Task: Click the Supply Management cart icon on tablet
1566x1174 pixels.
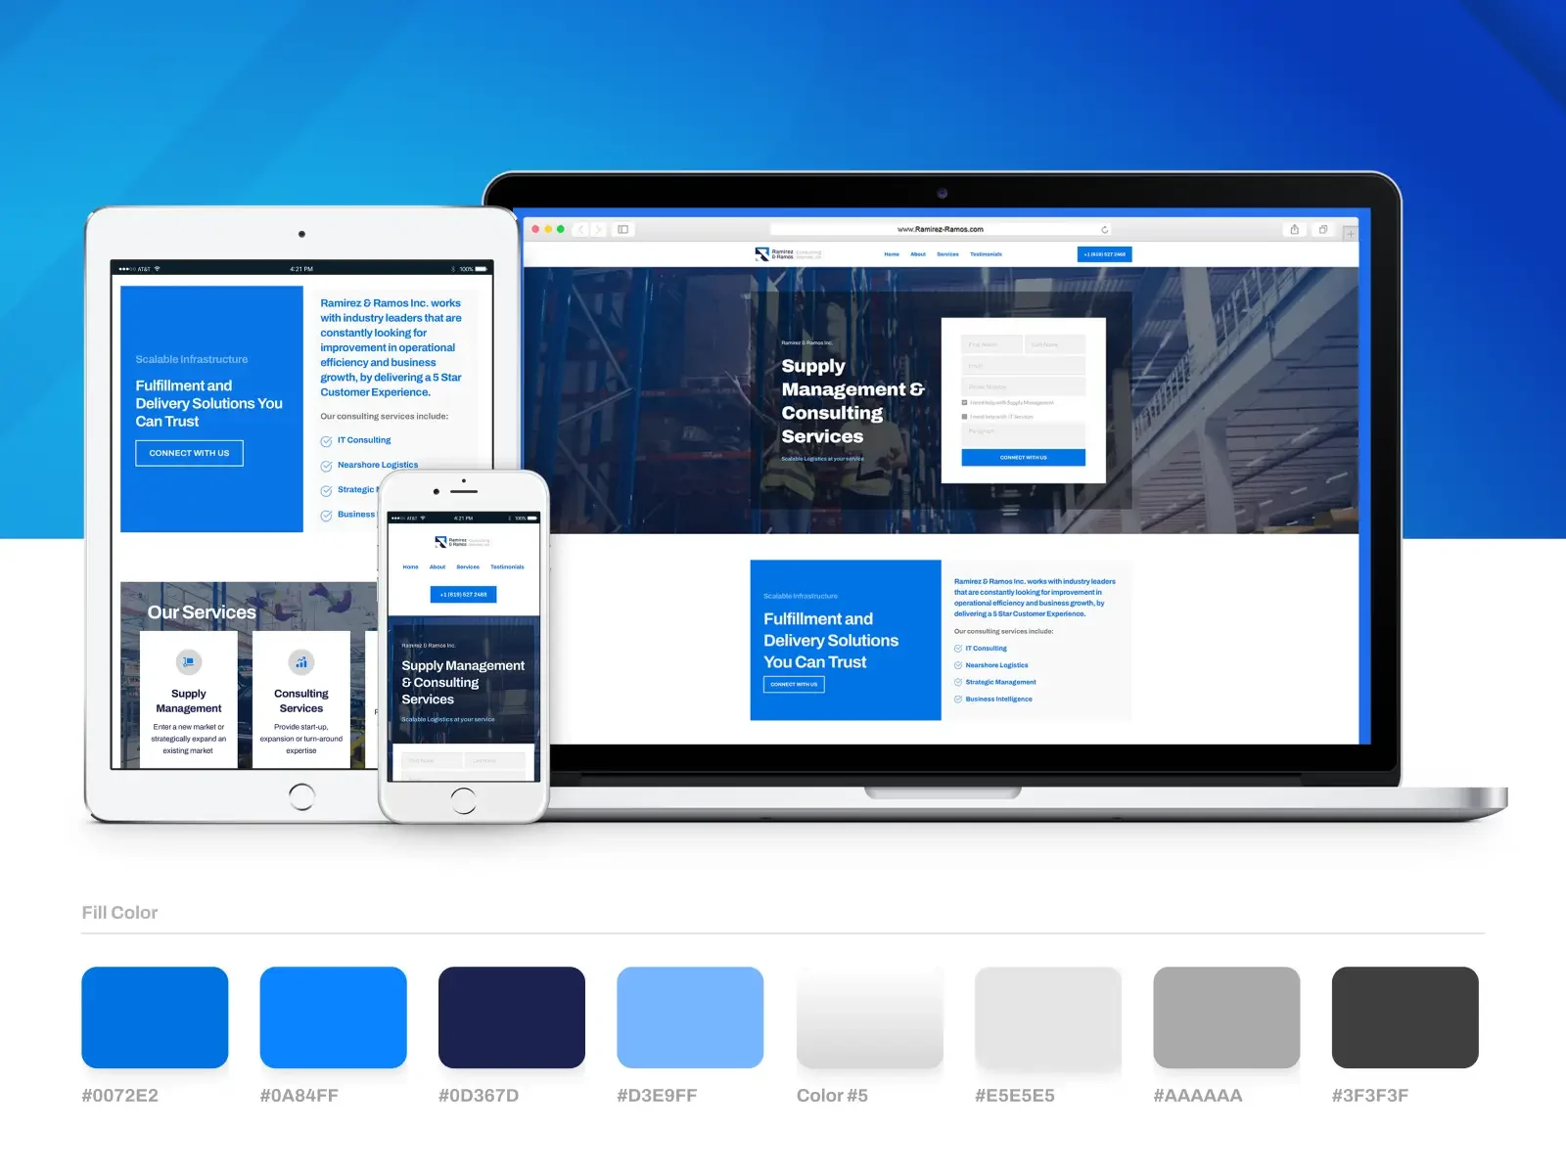Action: click(189, 662)
